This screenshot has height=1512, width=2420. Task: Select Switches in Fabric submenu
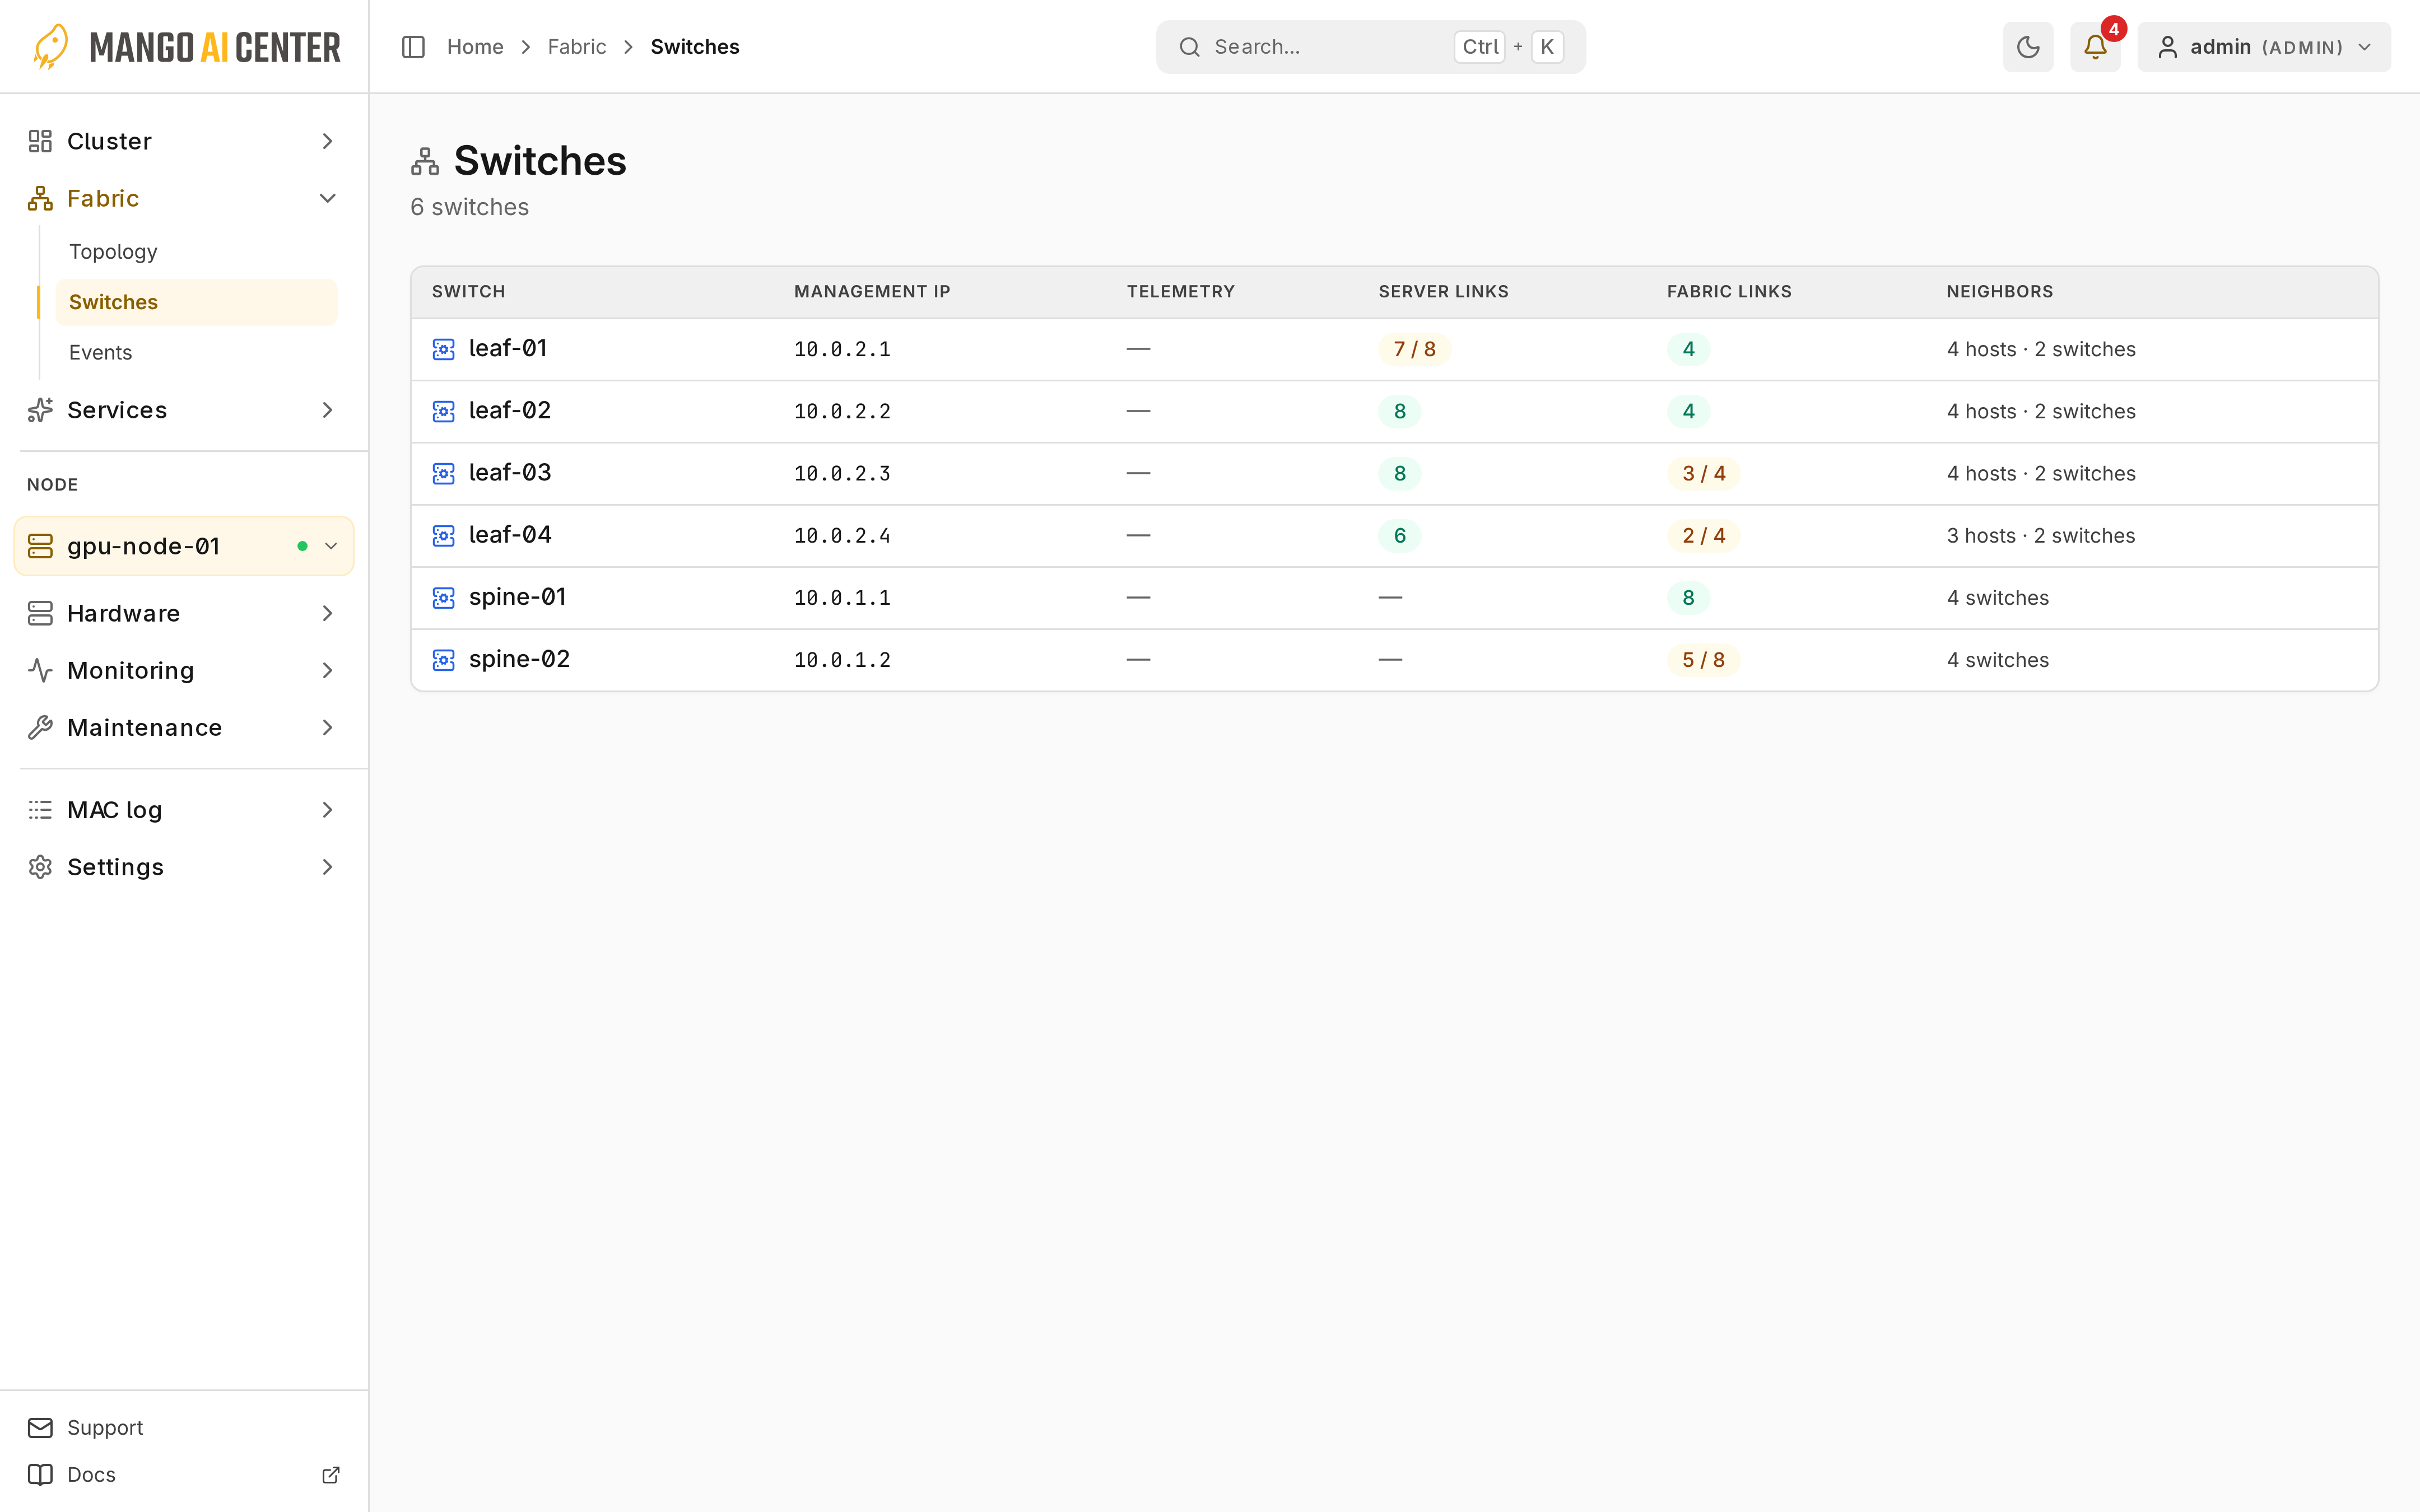(x=196, y=302)
